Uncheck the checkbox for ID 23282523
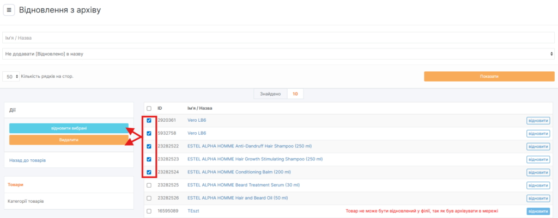 [x=149, y=159]
